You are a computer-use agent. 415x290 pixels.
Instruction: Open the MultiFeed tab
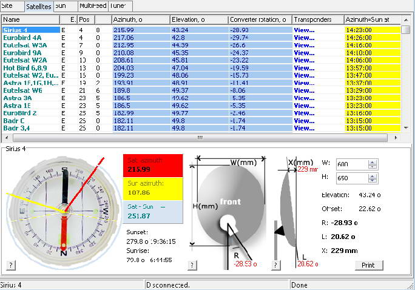(x=93, y=6)
